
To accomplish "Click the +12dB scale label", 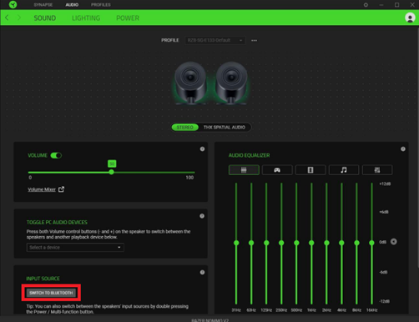I will coord(385,184).
